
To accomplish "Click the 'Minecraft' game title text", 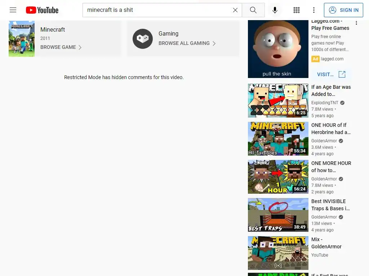I will pos(53,29).
